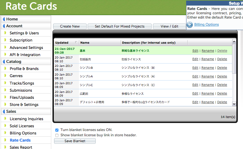Click the table scrollbar down arrow

234,104
